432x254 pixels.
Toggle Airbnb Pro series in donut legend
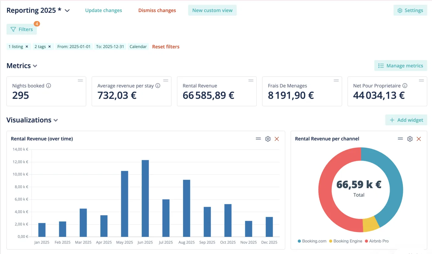tap(377, 241)
